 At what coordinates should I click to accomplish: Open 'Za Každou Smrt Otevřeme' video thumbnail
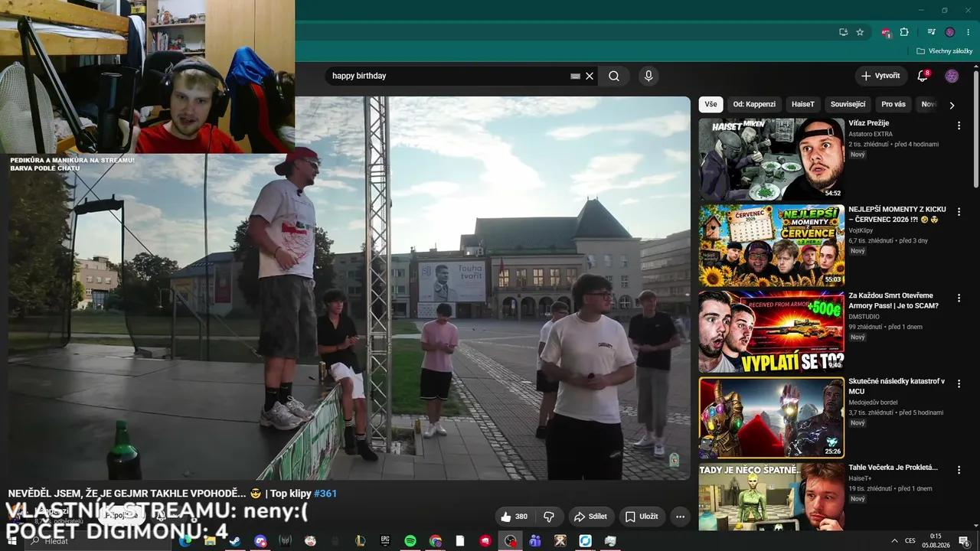pyautogui.click(x=772, y=331)
